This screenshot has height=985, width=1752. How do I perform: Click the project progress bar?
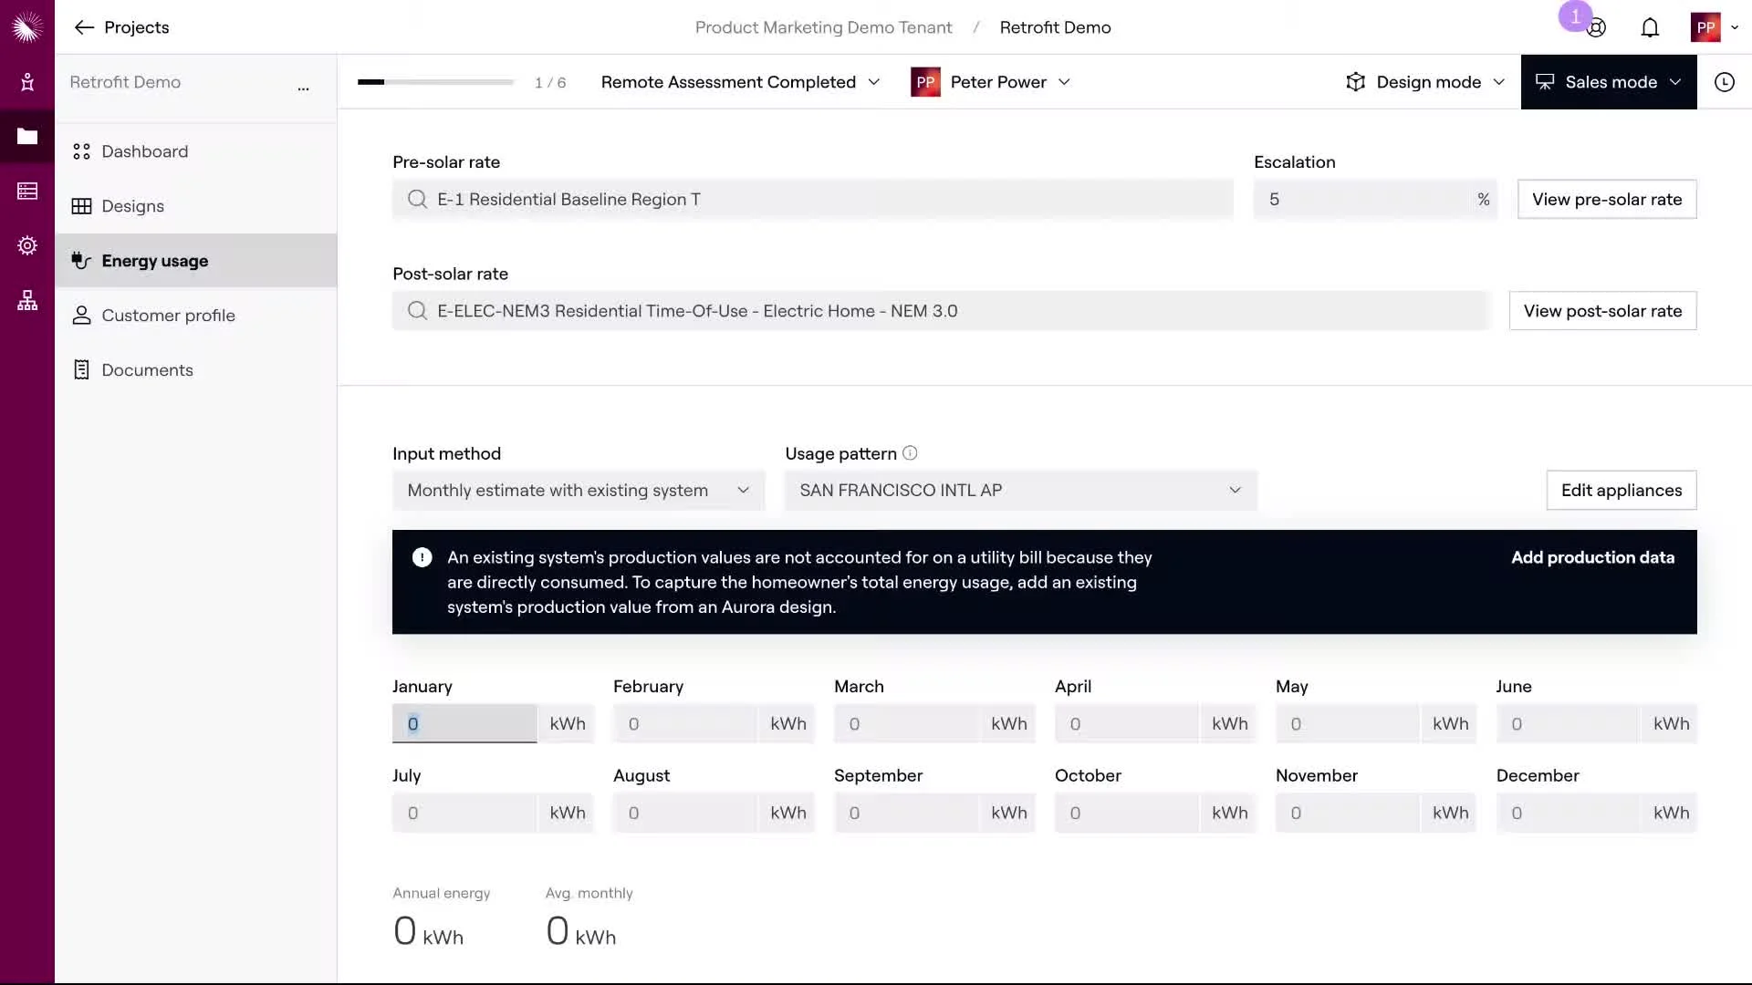coord(435,82)
